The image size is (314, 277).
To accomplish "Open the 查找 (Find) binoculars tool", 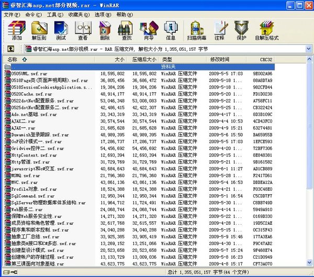I will [127, 30].
